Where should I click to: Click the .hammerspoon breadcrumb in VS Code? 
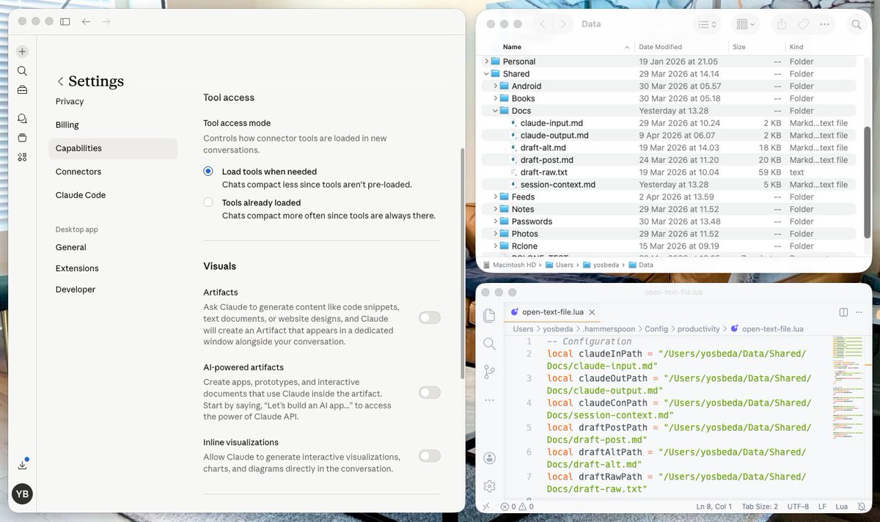pyautogui.click(x=608, y=329)
